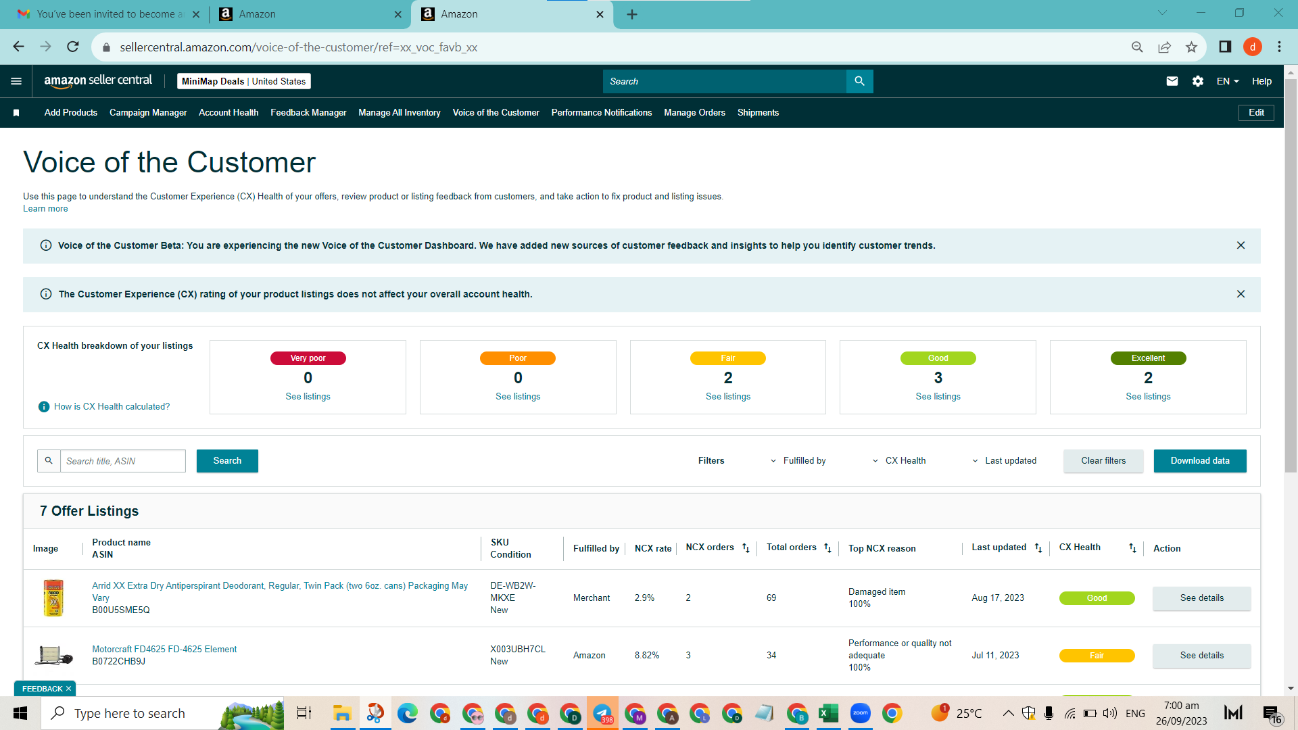Screen dimensions: 1298x730
Task: Dismiss the Voice of the Customer Beta banner
Action: click(x=1241, y=245)
